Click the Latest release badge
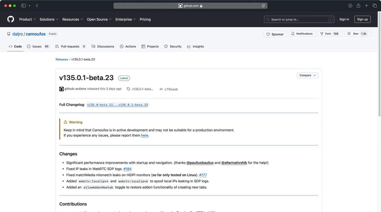Screen dimensions: 381x212 coord(124,78)
